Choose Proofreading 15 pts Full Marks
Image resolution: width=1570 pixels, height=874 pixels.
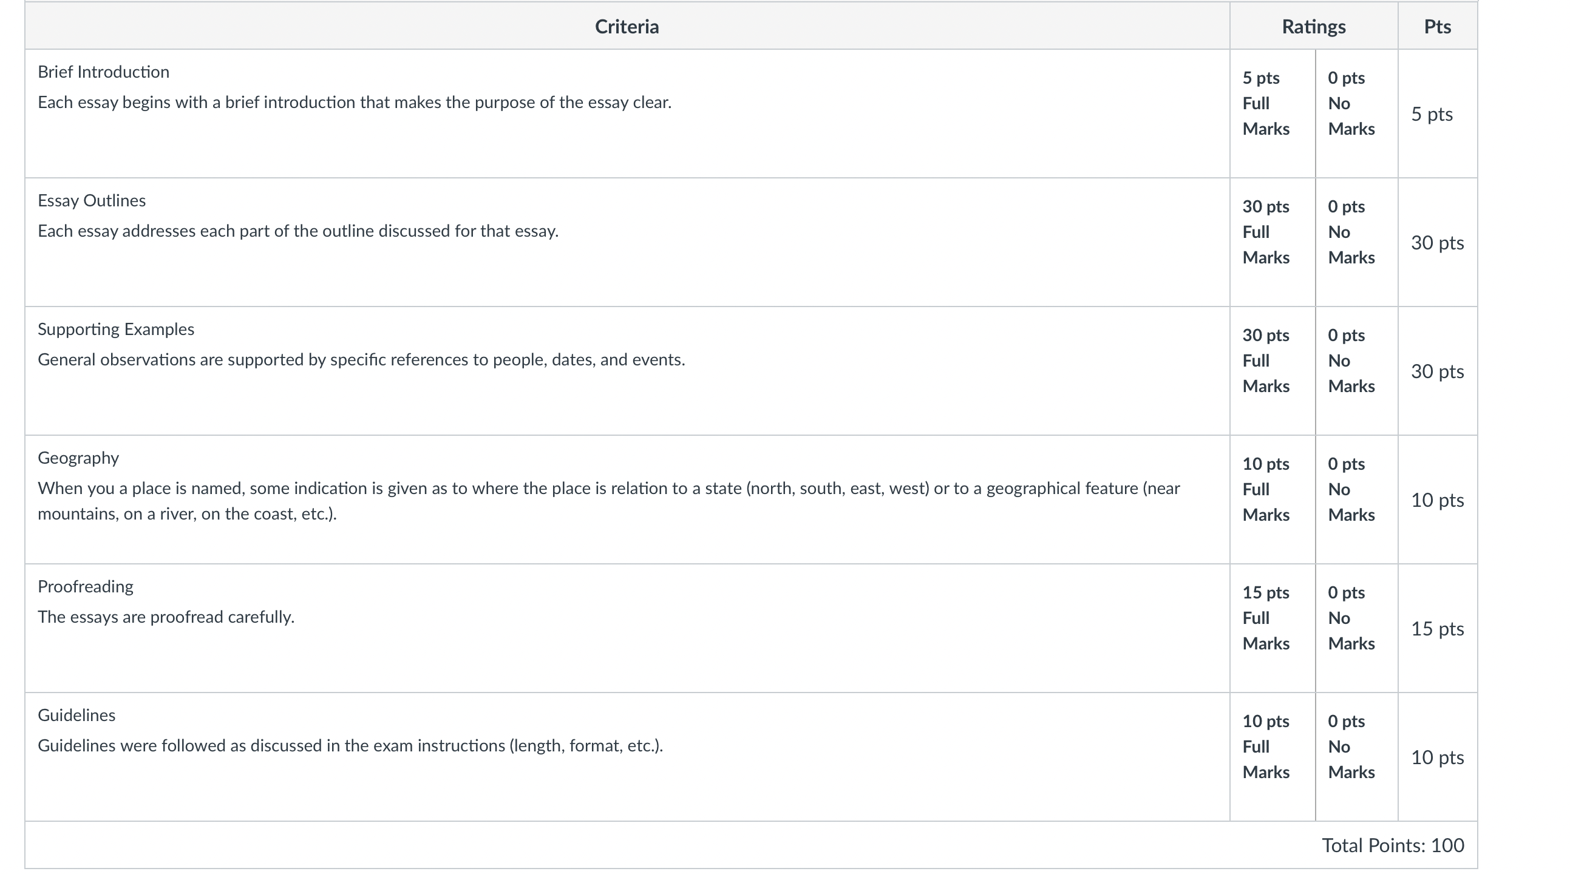coord(1273,628)
